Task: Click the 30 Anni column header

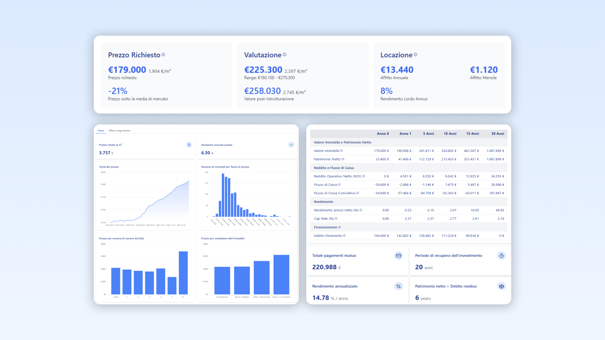Action: coord(498,134)
